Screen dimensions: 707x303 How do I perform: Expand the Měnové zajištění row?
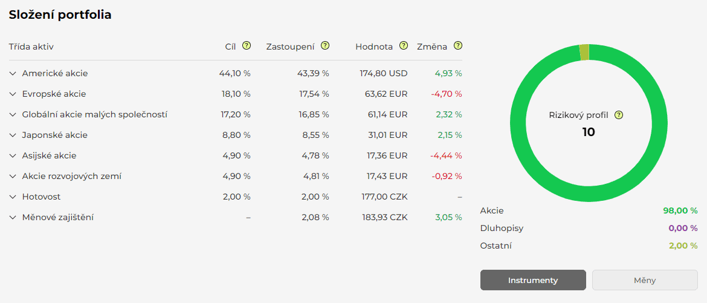click(x=13, y=218)
